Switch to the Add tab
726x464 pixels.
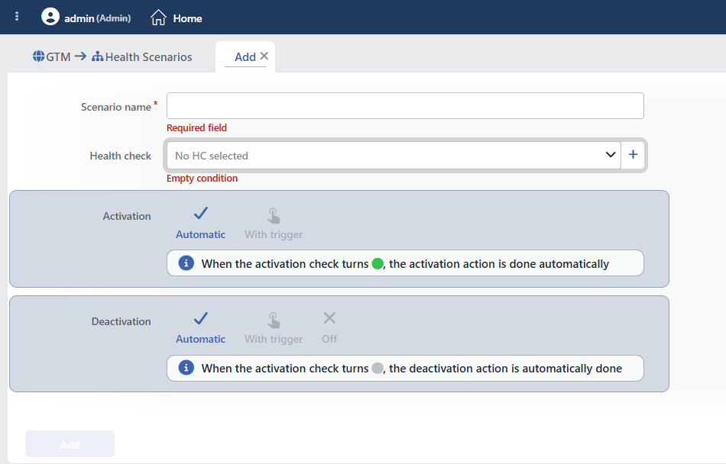245,56
